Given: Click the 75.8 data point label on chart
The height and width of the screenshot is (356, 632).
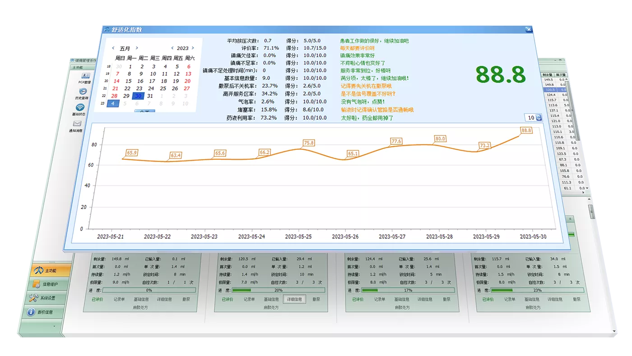Looking at the screenshot, I should click(x=309, y=143).
